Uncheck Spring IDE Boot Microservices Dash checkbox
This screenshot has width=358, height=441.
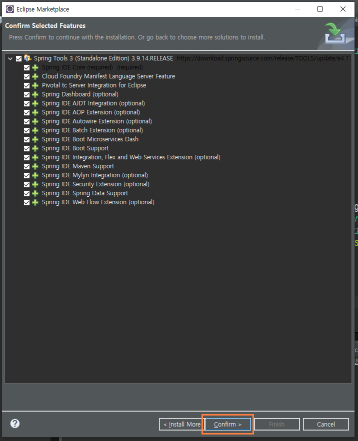(27, 139)
